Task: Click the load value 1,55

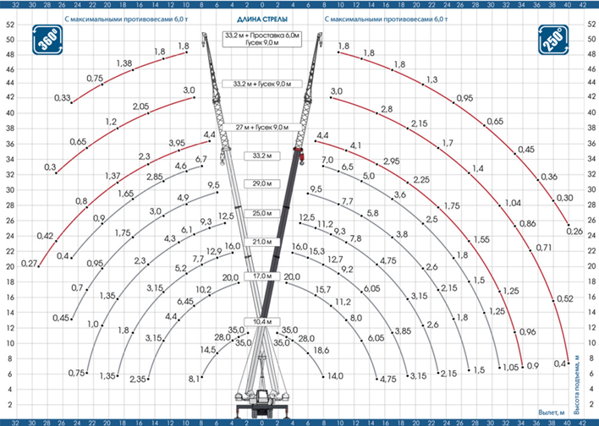Action: [x=481, y=240]
